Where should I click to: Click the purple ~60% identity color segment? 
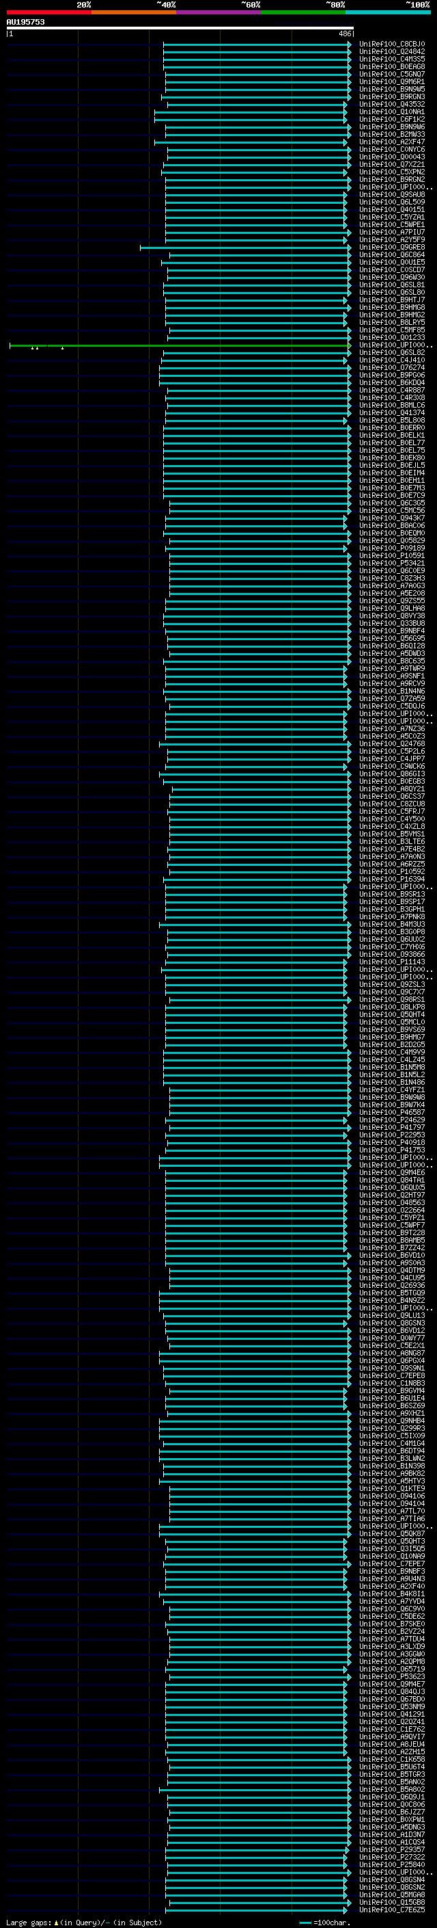[x=218, y=12]
